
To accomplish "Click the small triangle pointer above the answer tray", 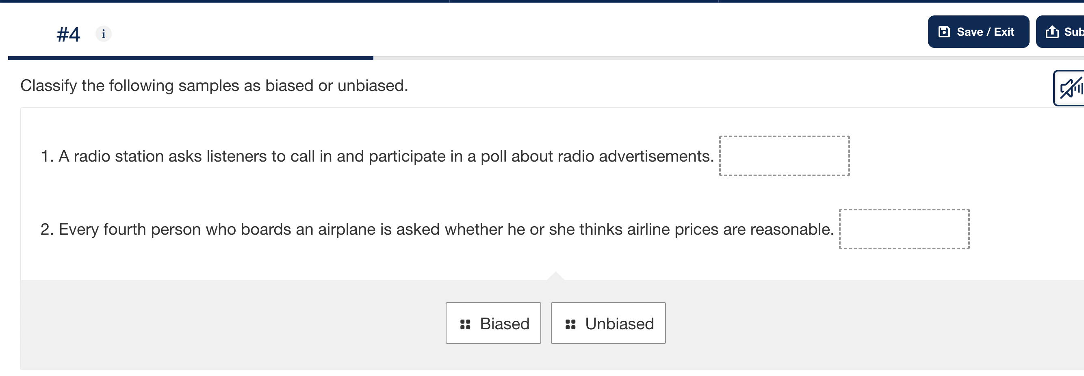I will (x=555, y=276).
